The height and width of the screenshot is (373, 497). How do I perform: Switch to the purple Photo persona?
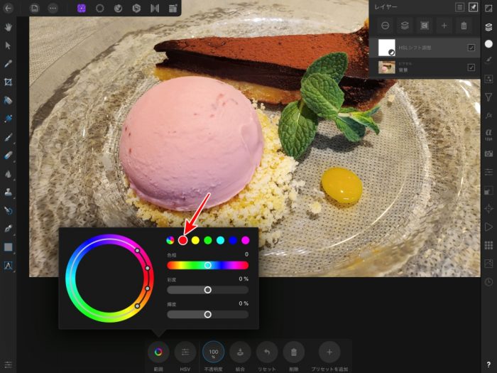82,9
